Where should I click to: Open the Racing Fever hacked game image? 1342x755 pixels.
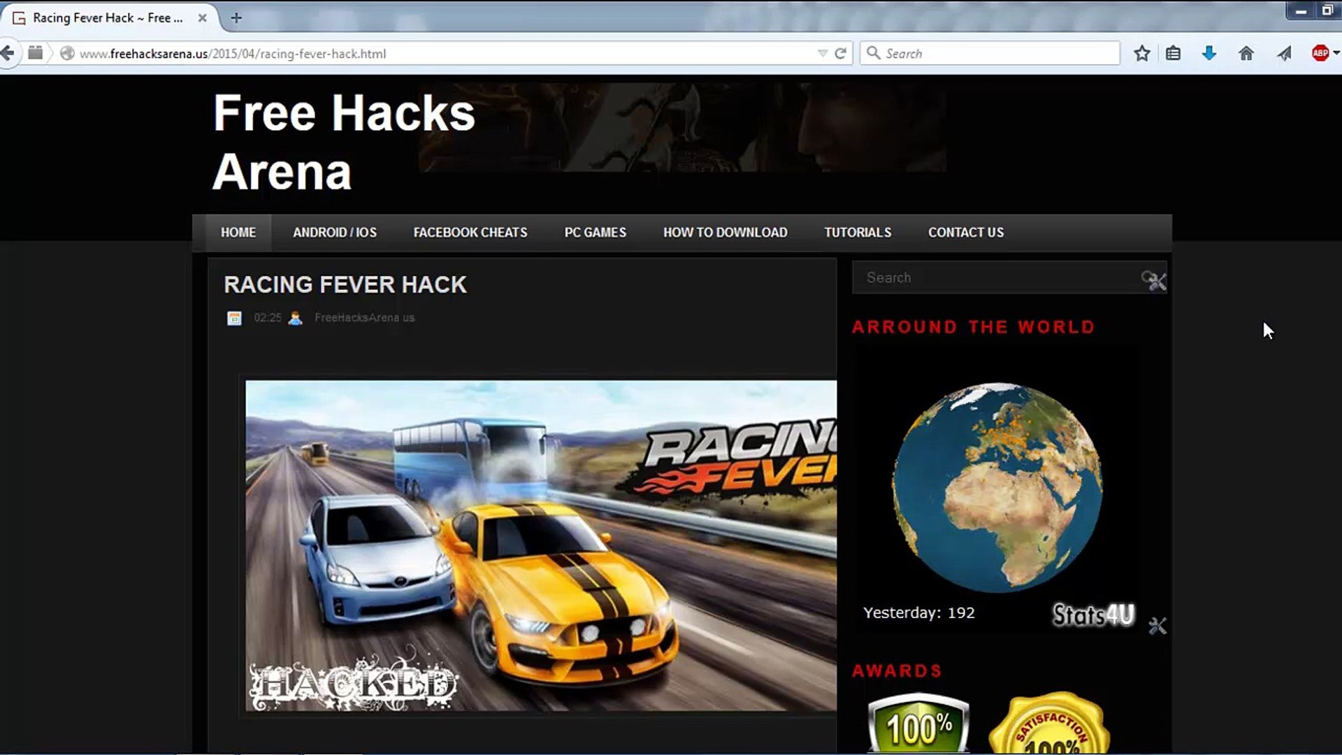tap(541, 546)
